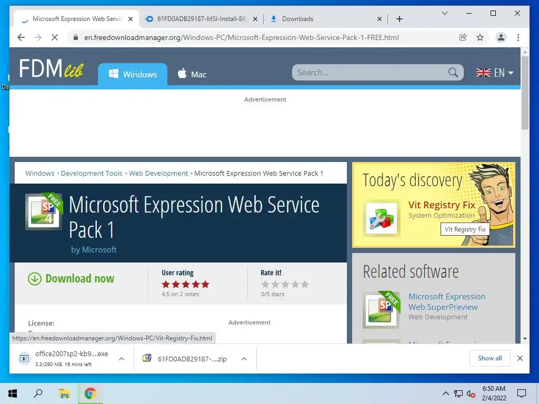Click Chrome icon in taskbar
Image resolution: width=539 pixels, height=404 pixels.
pyautogui.click(x=91, y=393)
